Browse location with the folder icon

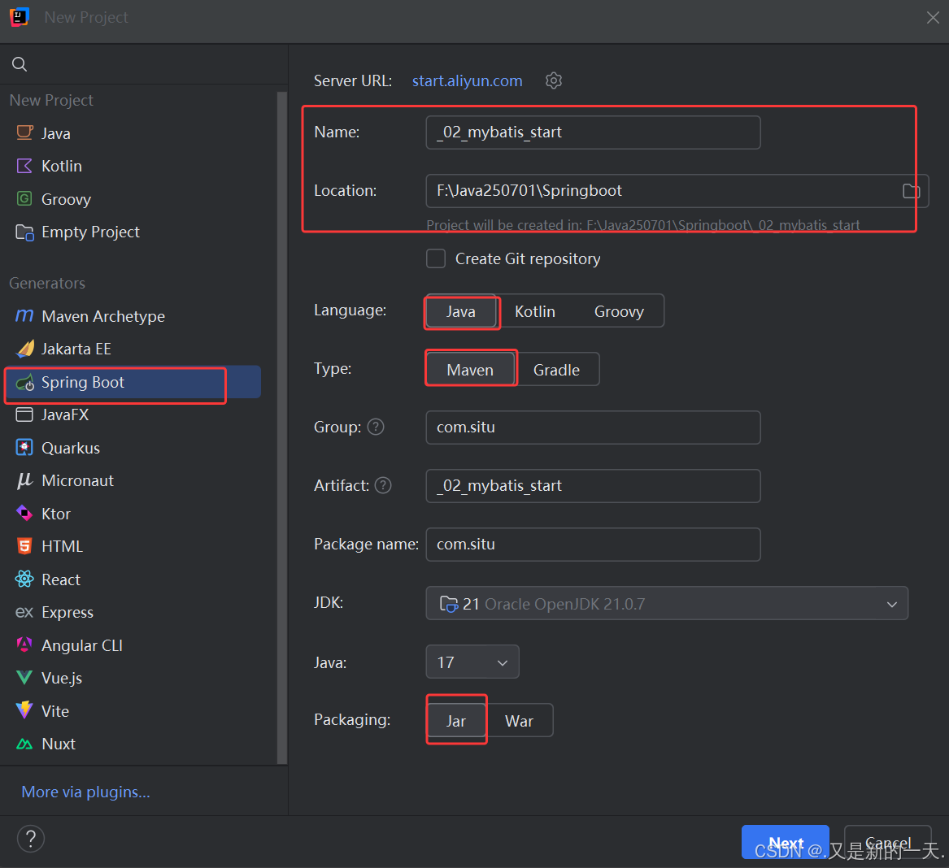pyautogui.click(x=911, y=191)
